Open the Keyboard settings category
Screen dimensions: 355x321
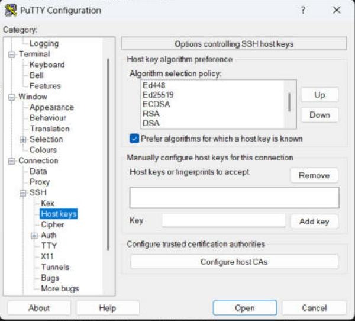click(x=47, y=65)
